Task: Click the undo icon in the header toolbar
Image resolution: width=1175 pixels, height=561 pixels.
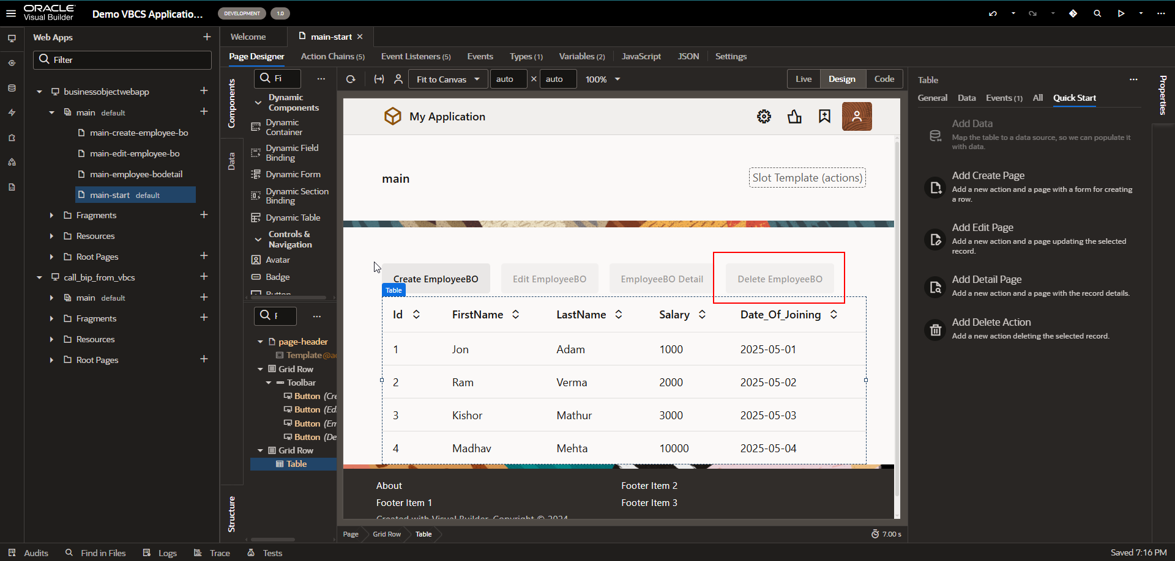Action: pyautogui.click(x=993, y=13)
